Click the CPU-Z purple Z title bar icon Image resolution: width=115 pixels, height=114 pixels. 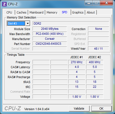4,4
